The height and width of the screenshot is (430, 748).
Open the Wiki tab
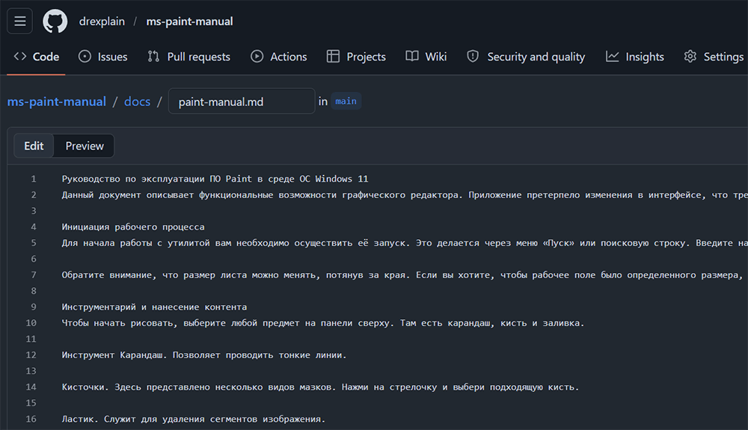tap(426, 57)
